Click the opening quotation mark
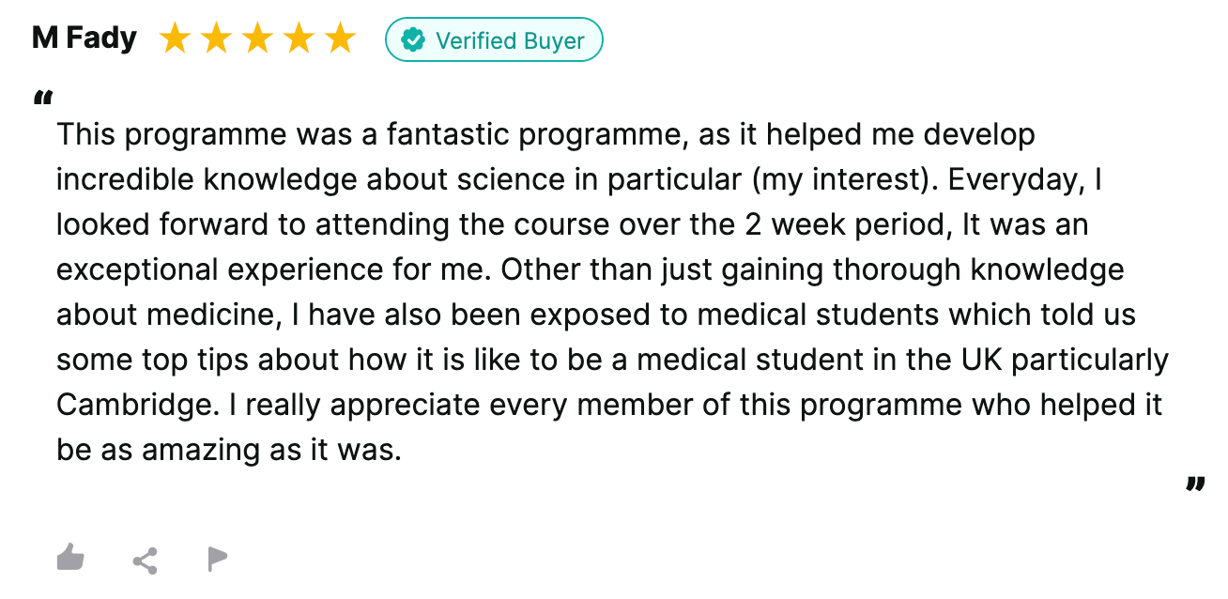The width and height of the screenshot is (1228, 599). (x=42, y=99)
